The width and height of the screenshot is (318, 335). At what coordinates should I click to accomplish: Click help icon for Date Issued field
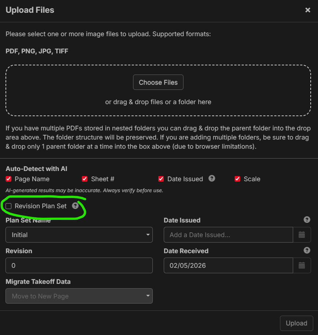coord(307,220)
